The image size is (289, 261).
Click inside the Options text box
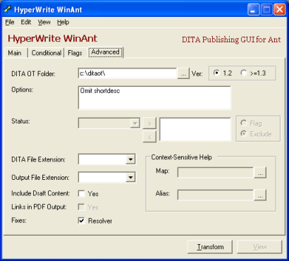(x=154, y=98)
